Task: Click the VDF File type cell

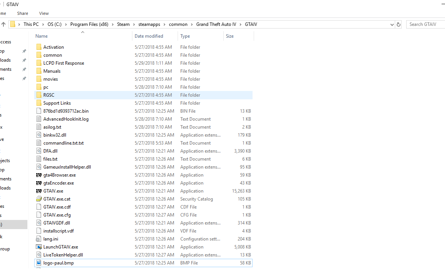Action: pyautogui.click(x=188, y=231)
